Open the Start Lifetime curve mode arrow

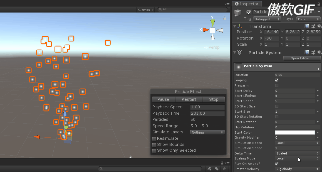[318, 96]
